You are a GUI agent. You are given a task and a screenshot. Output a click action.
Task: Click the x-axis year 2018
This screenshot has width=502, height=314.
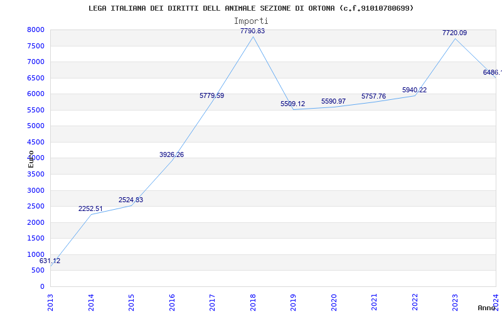click(x=253, y=303)
